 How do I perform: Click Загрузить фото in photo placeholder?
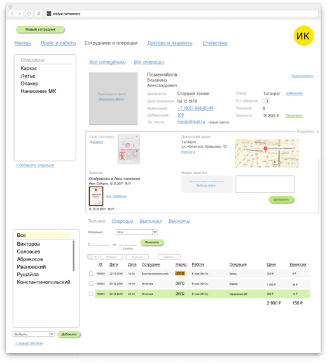(x=111, y=99)
